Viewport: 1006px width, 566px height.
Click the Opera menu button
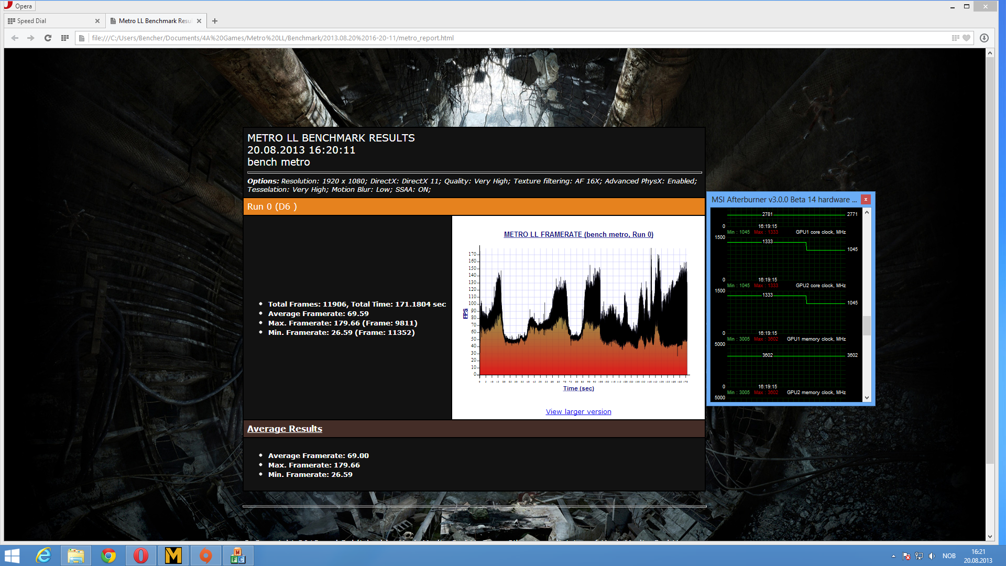coord(18,6)
